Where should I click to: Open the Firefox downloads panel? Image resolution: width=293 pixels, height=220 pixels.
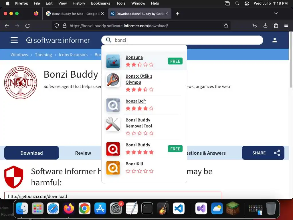click(x=265, y=25)
